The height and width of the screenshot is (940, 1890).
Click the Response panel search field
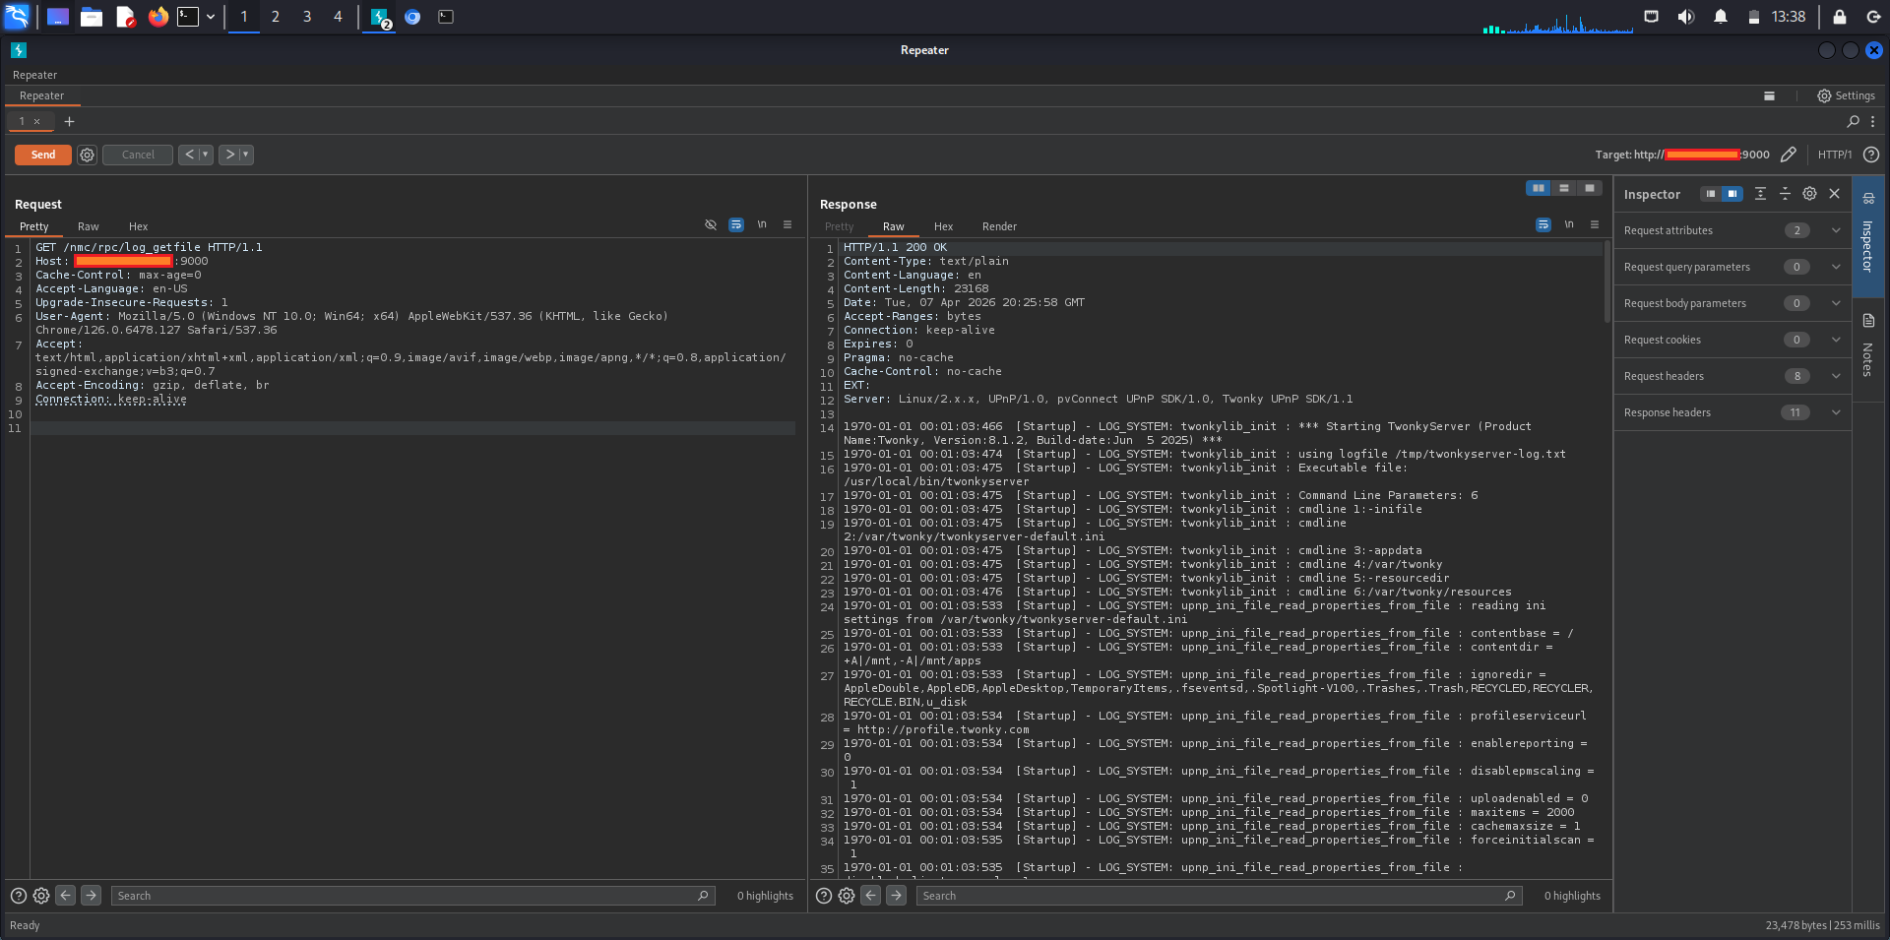click(x=1211, y=896)
